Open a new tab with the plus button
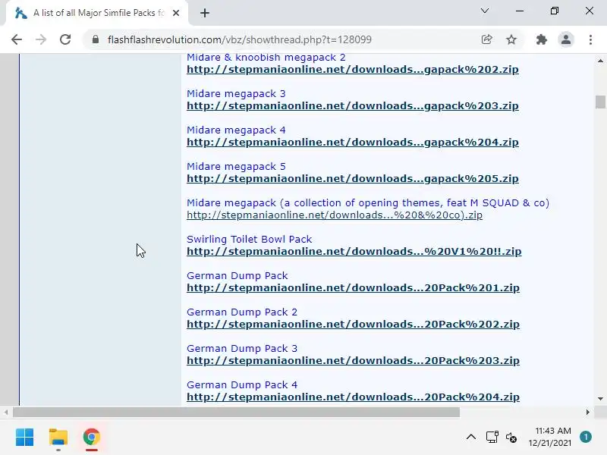 click(205, 13)
